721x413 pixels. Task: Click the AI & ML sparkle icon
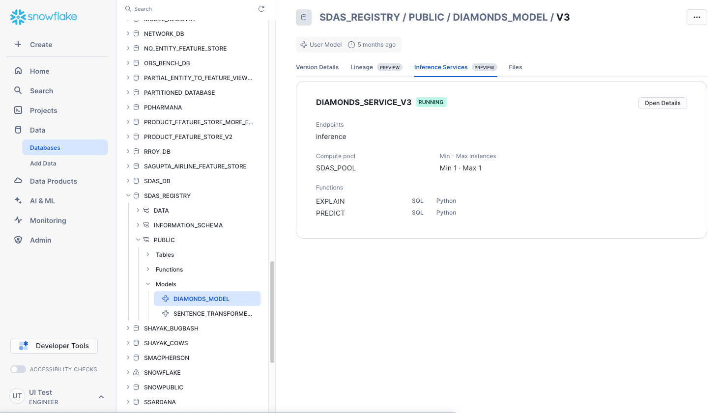point(18,201)
